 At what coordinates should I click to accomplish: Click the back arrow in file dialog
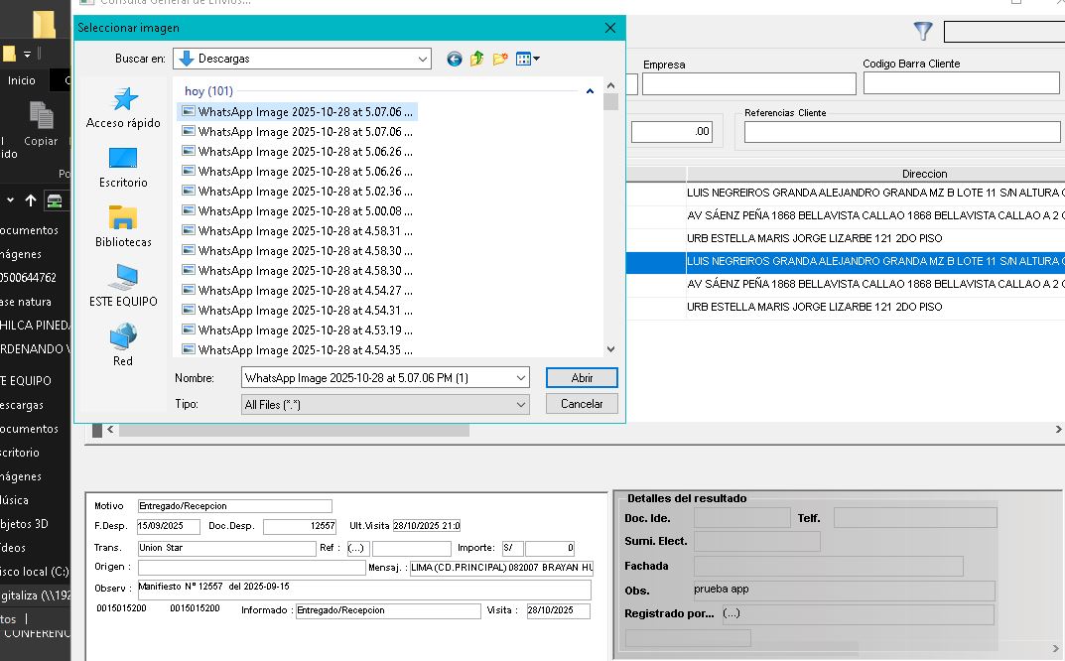pyautogui.click(x=455, y=60)
